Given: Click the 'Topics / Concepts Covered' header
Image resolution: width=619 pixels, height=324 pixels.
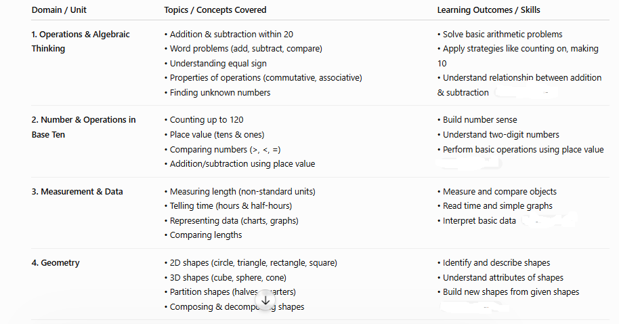Looking at the screenshot, I should point(215,10).
